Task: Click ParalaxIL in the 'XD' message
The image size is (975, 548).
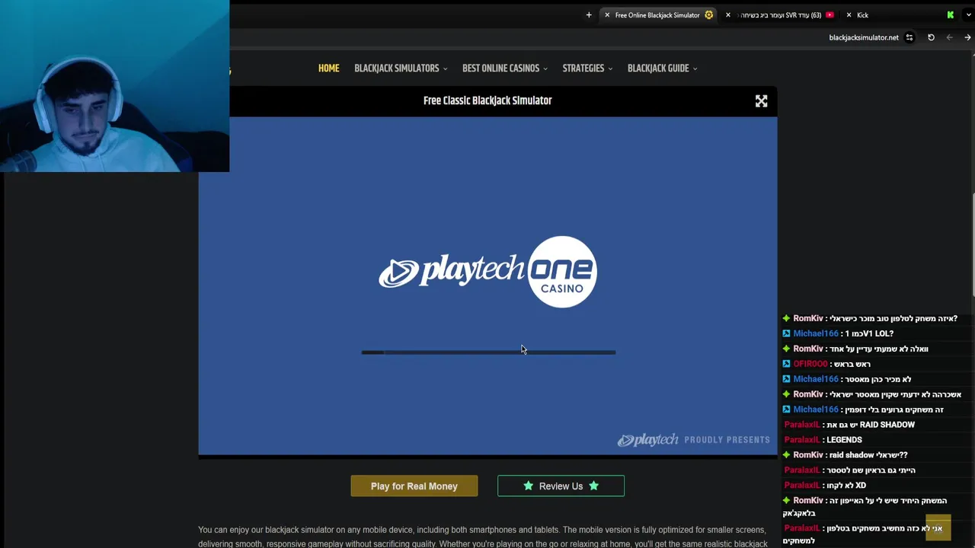Action: (801, 486)
